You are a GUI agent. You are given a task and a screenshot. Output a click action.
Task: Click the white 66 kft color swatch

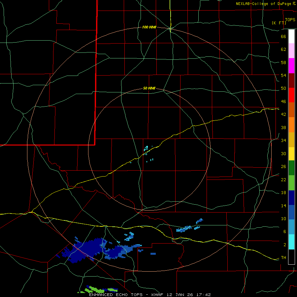click(x=291, y=36)
